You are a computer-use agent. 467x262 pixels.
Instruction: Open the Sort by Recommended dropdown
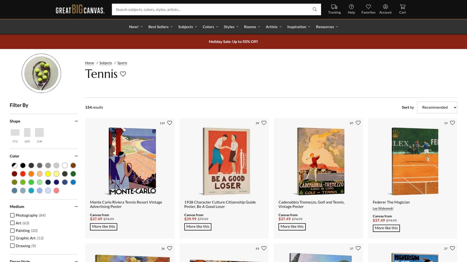click(437, 108)
